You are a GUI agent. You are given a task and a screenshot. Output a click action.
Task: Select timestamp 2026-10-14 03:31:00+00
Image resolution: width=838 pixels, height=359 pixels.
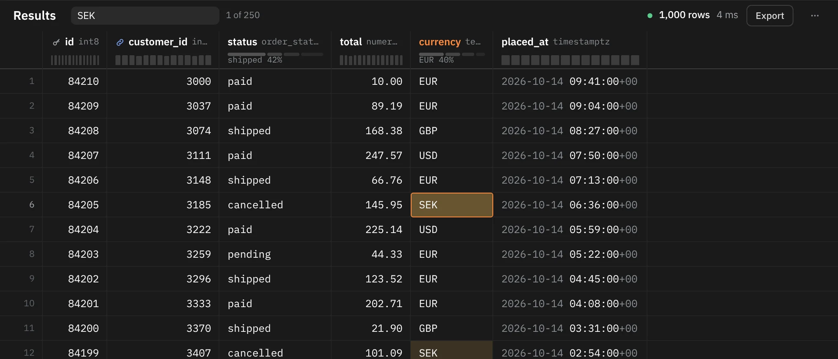pyautogui.click(x=570, y=329)
